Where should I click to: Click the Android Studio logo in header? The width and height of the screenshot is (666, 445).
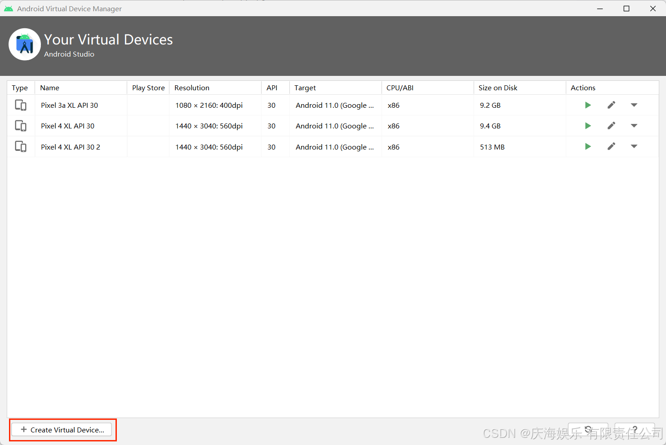tap(25, 44)
